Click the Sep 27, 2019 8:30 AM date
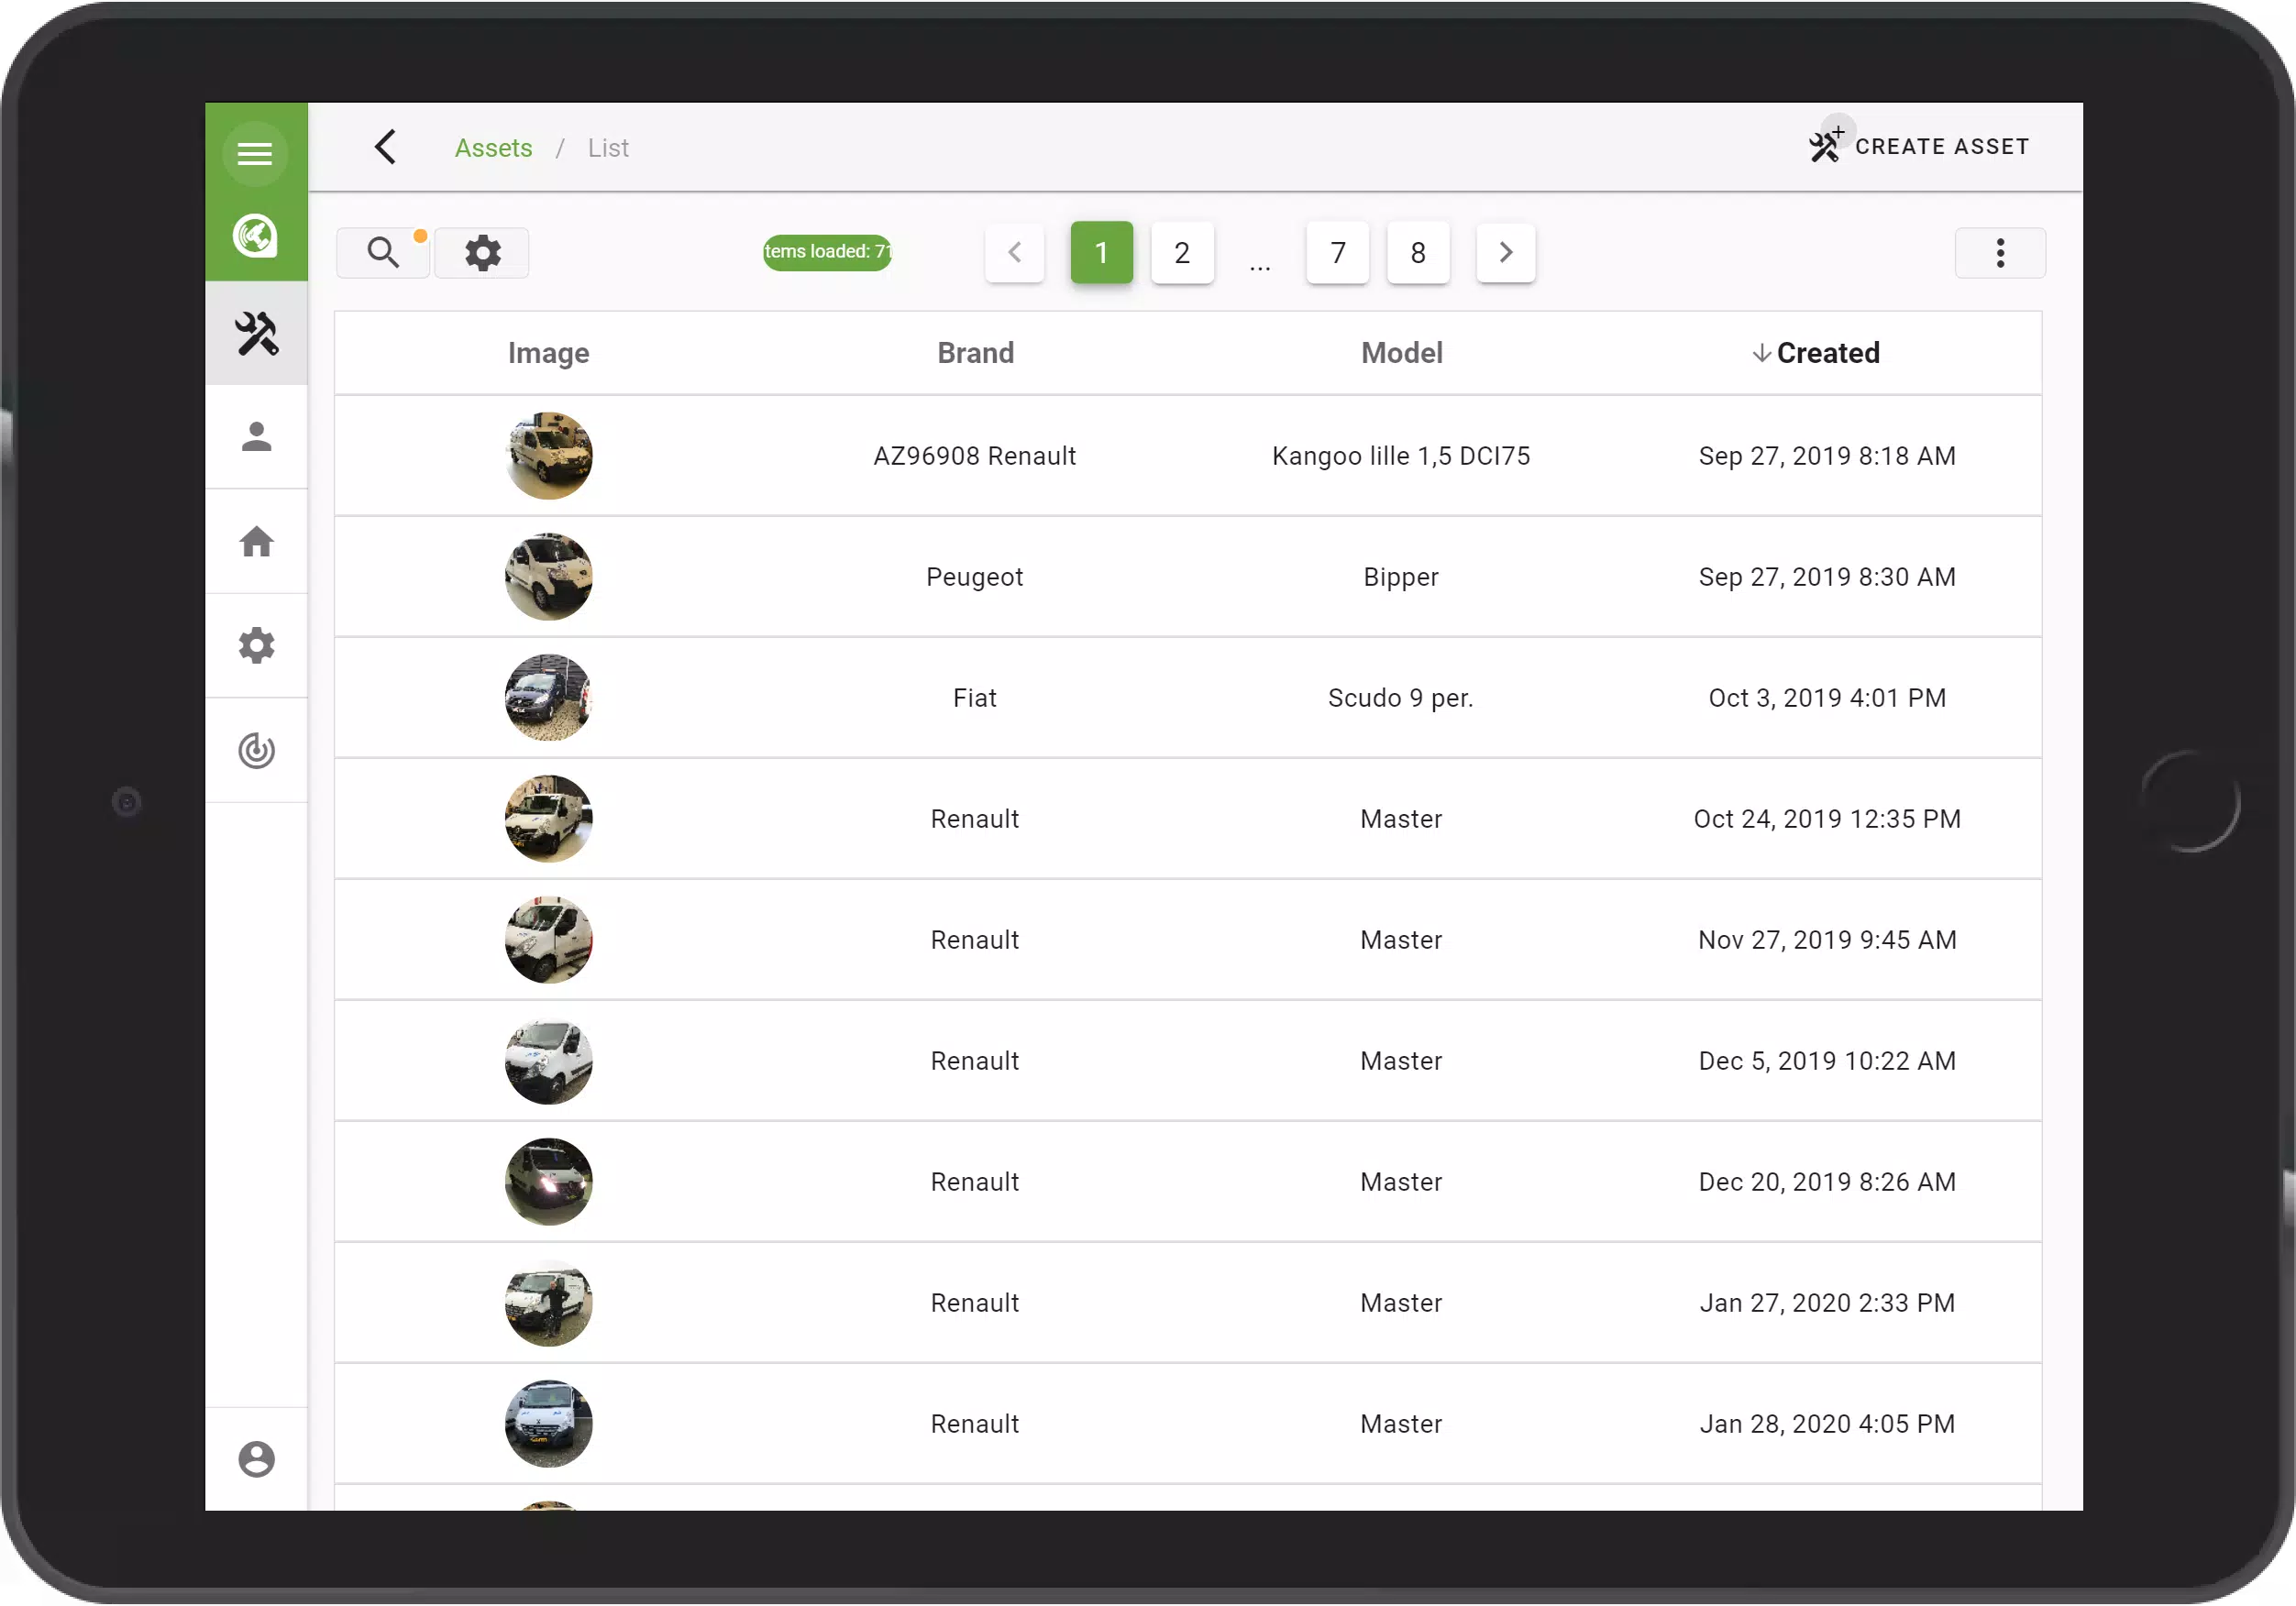Screen dimensions: 2296x1606 [x=1827, y=577]
